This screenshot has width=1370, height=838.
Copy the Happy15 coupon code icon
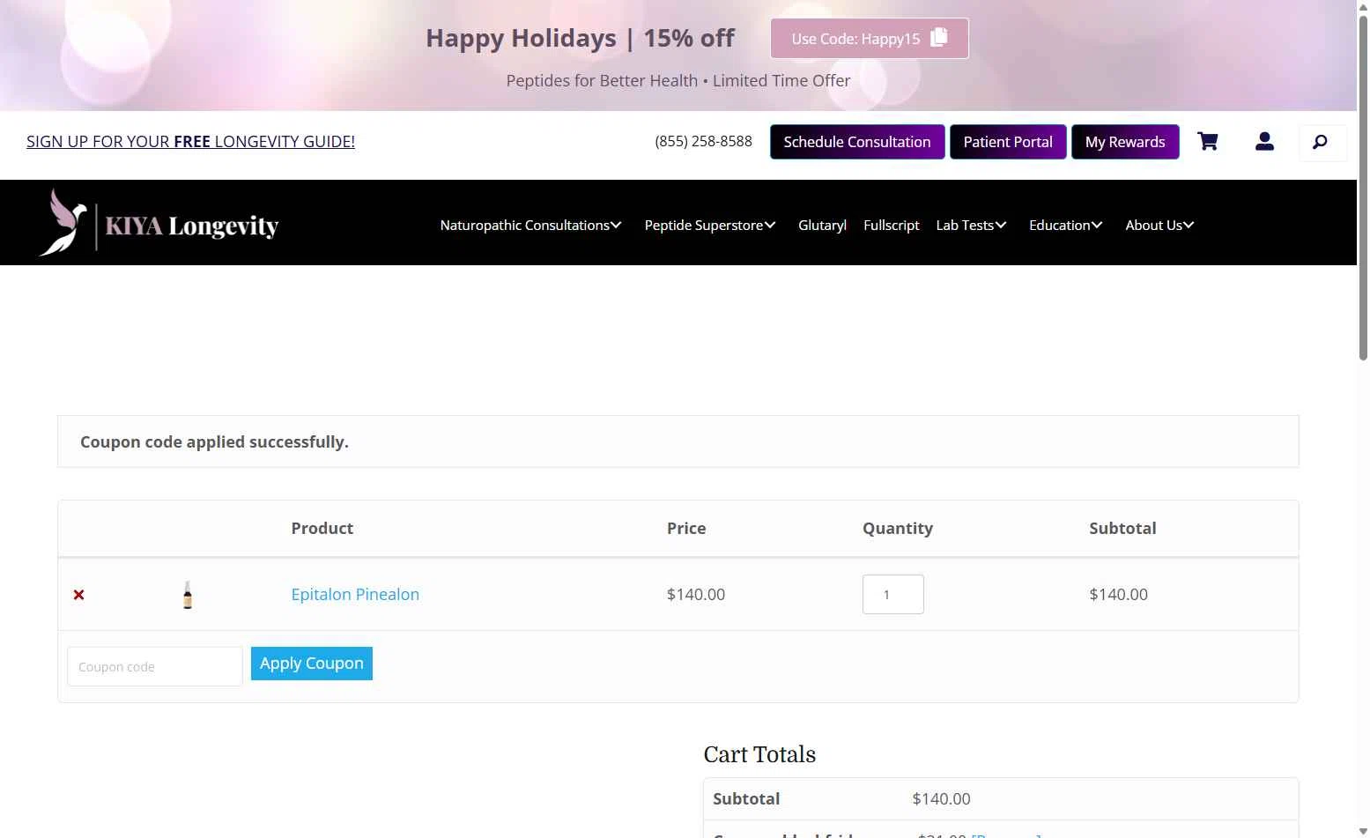tap(939, 37)
